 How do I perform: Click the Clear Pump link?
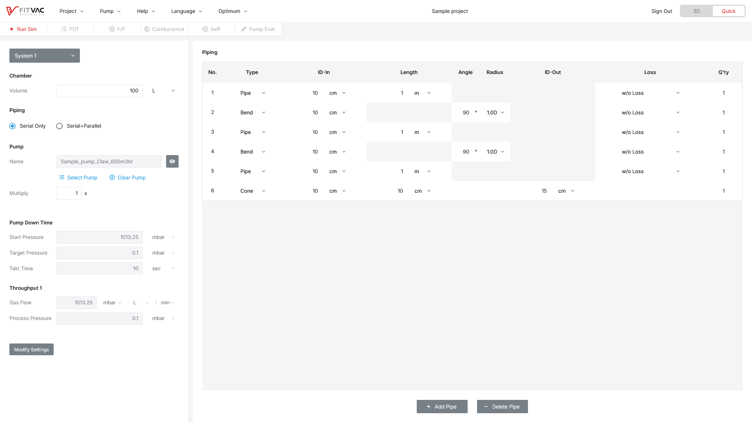click(128, 177)
